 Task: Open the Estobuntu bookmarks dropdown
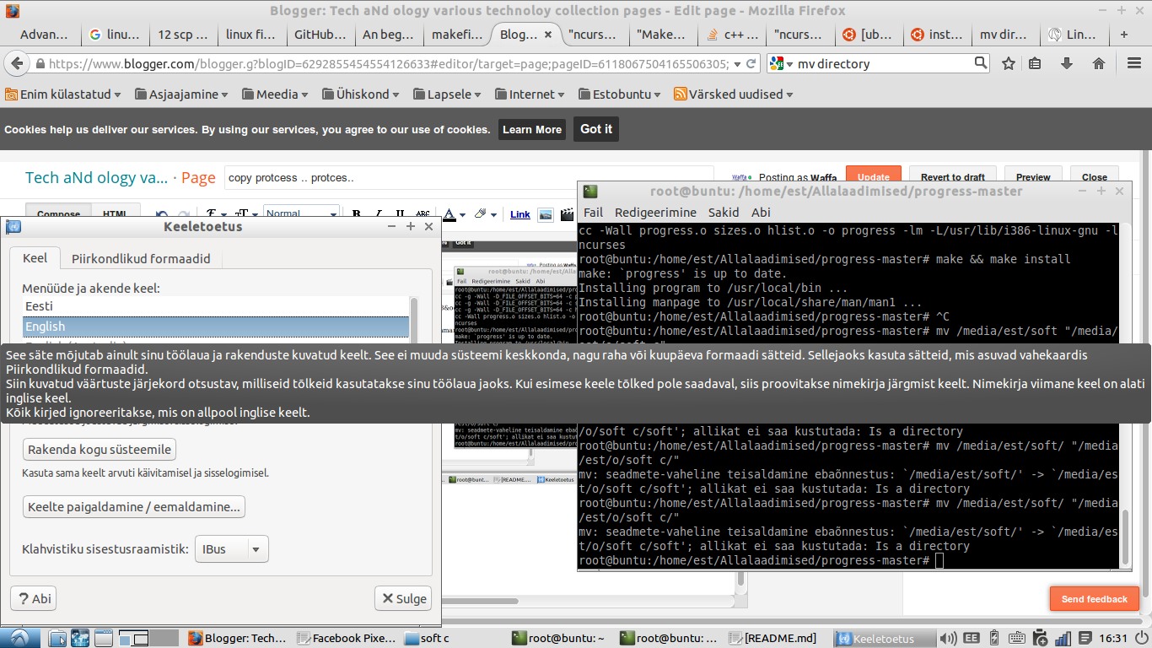tap(621, 94)
